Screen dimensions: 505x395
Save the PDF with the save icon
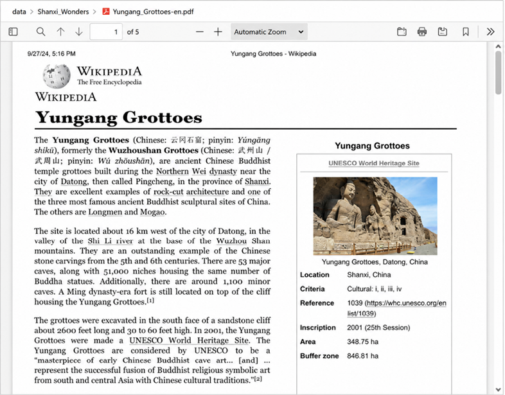coord(443,32)
